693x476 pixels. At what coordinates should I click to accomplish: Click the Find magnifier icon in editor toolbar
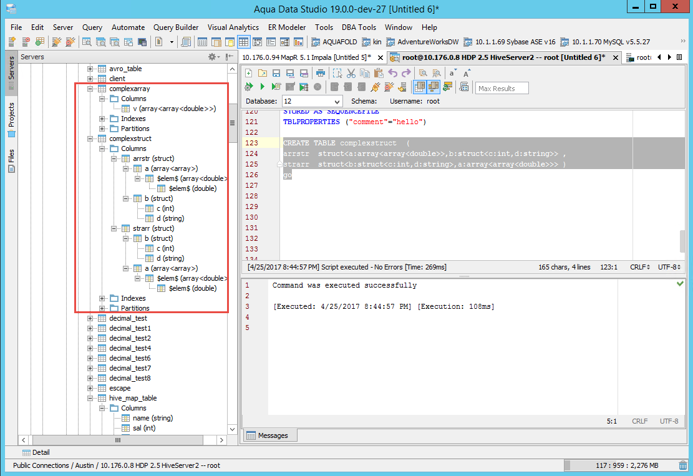click(x=423, y=73)
